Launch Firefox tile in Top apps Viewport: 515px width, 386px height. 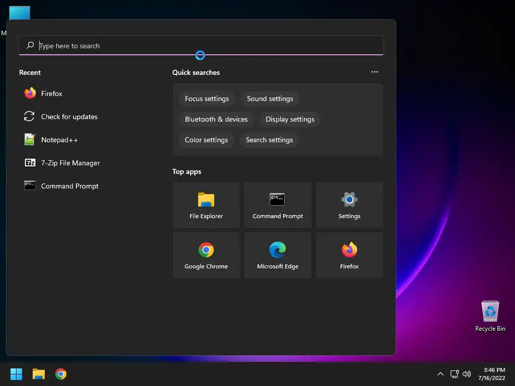pyautogui.click(x=350, y=255)
